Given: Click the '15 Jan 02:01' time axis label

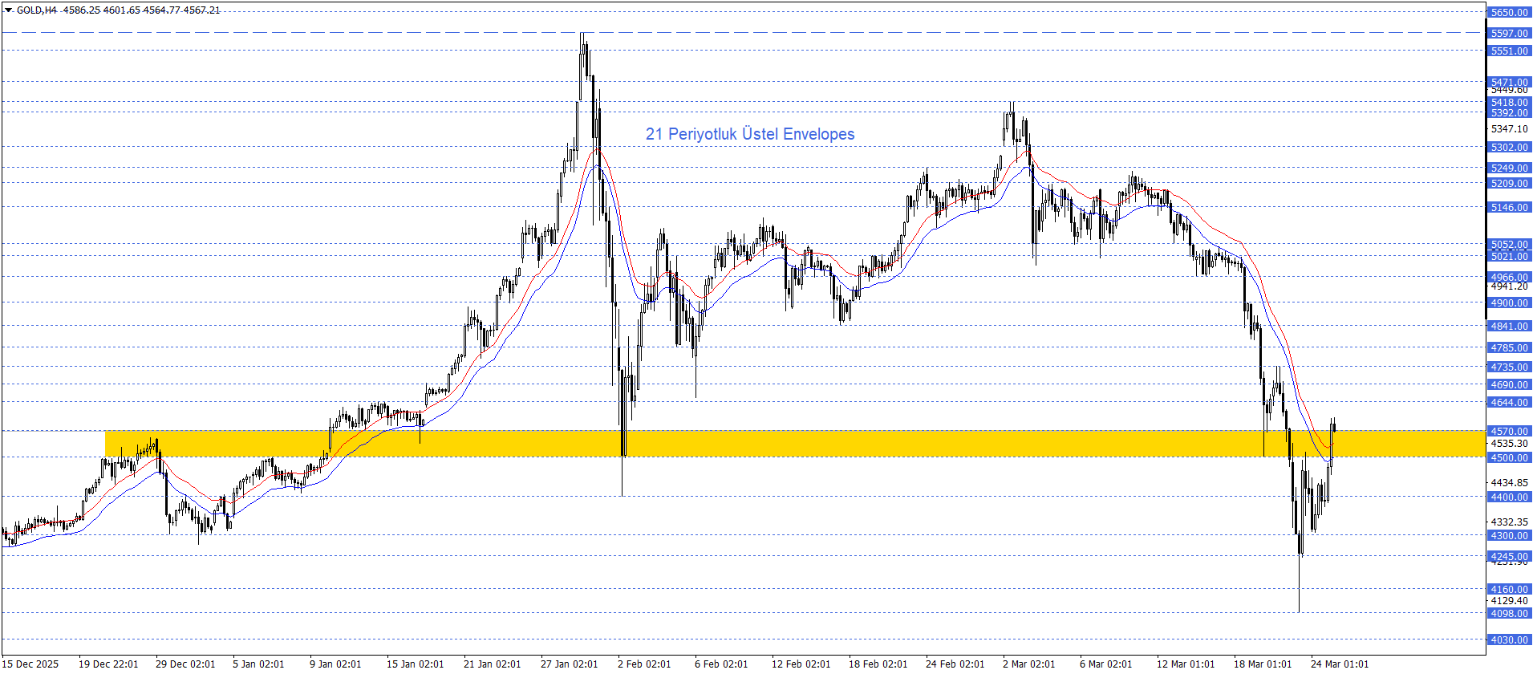Looking at the screenshot, I should tap(415, 664).
